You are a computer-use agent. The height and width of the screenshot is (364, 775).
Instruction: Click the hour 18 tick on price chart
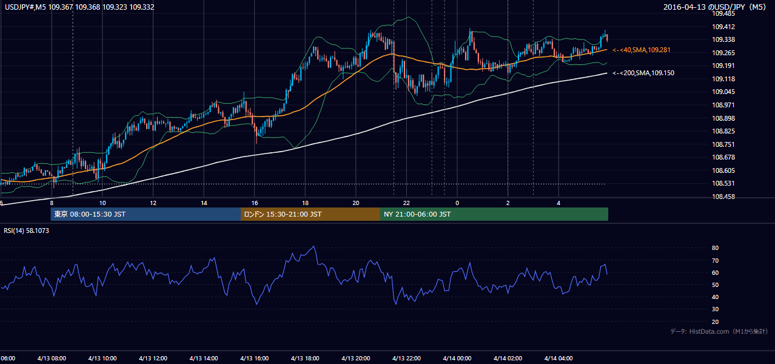click(305, 203)
